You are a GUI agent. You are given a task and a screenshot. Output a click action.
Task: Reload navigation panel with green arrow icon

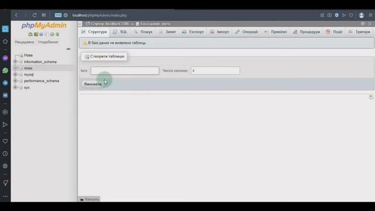(x=57, y=34)
